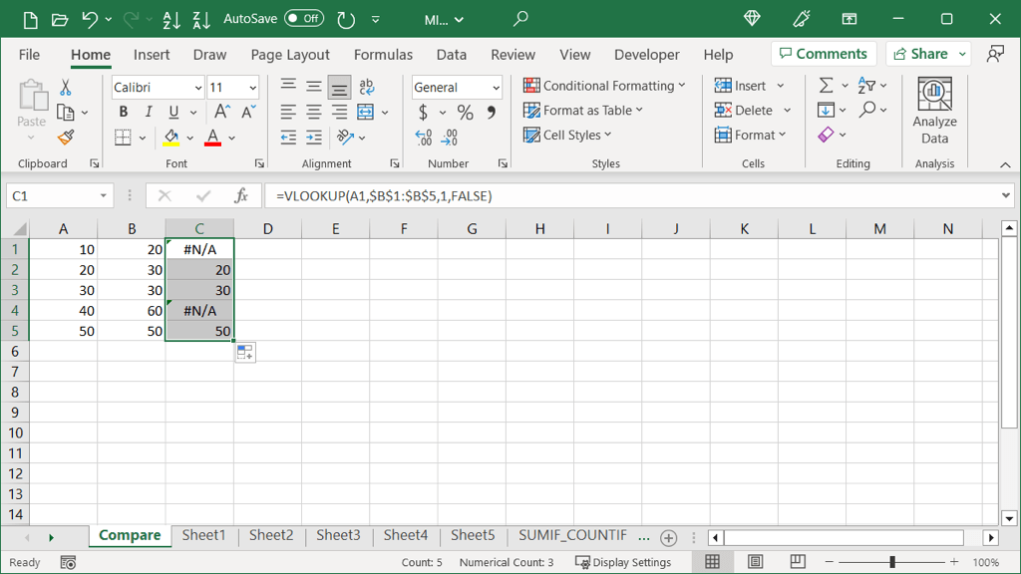Click the Sort Ascending A-Z icon
Image resolution: width=1021 pixels, height=574 pixels.
(x=171, y=19)
